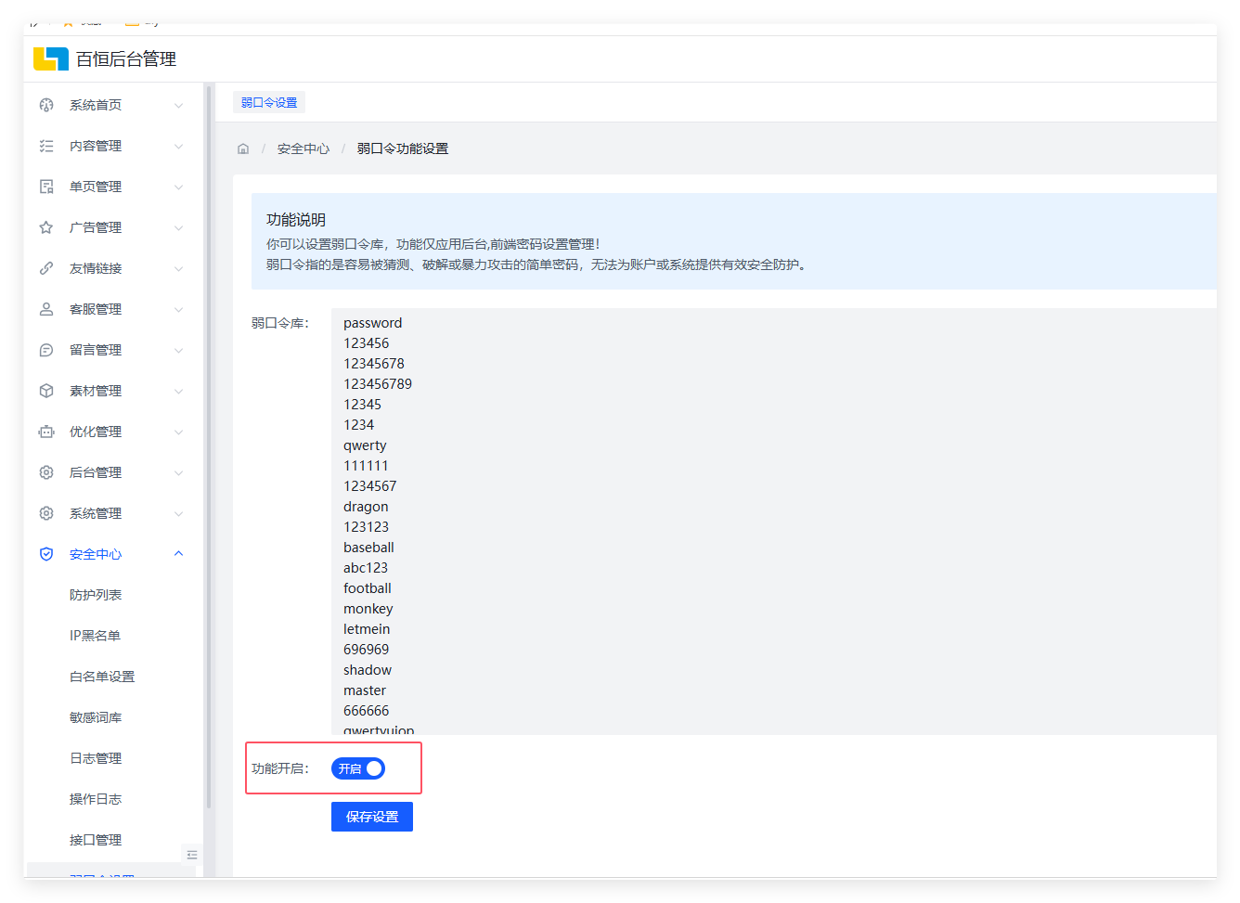The image size is (1240, 903).
Task: Open the 敏感词库 submenu item
Action: pos(96,717)
